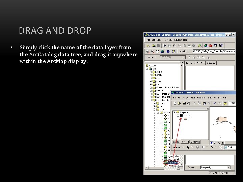Viewport: 243px width, 182px height.
Task: Close the ArcMap table of contents panel
Action: click(x=208, y=108)
